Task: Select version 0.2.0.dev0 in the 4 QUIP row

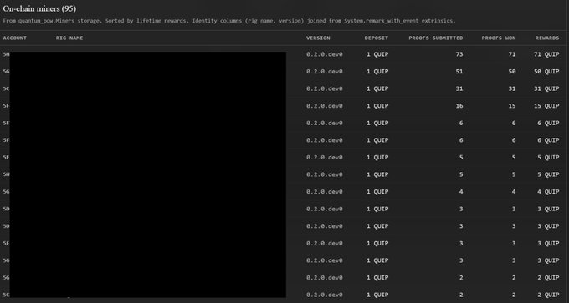Action: click(325, 191)
